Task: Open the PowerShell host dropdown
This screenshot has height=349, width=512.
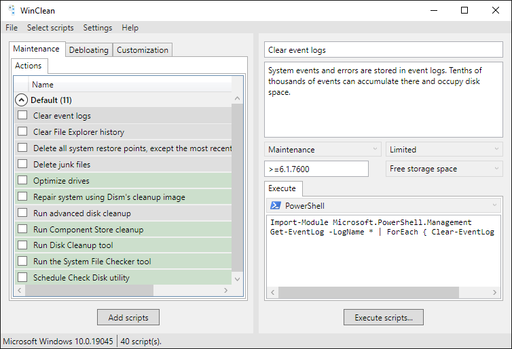Action: (384, 205)
